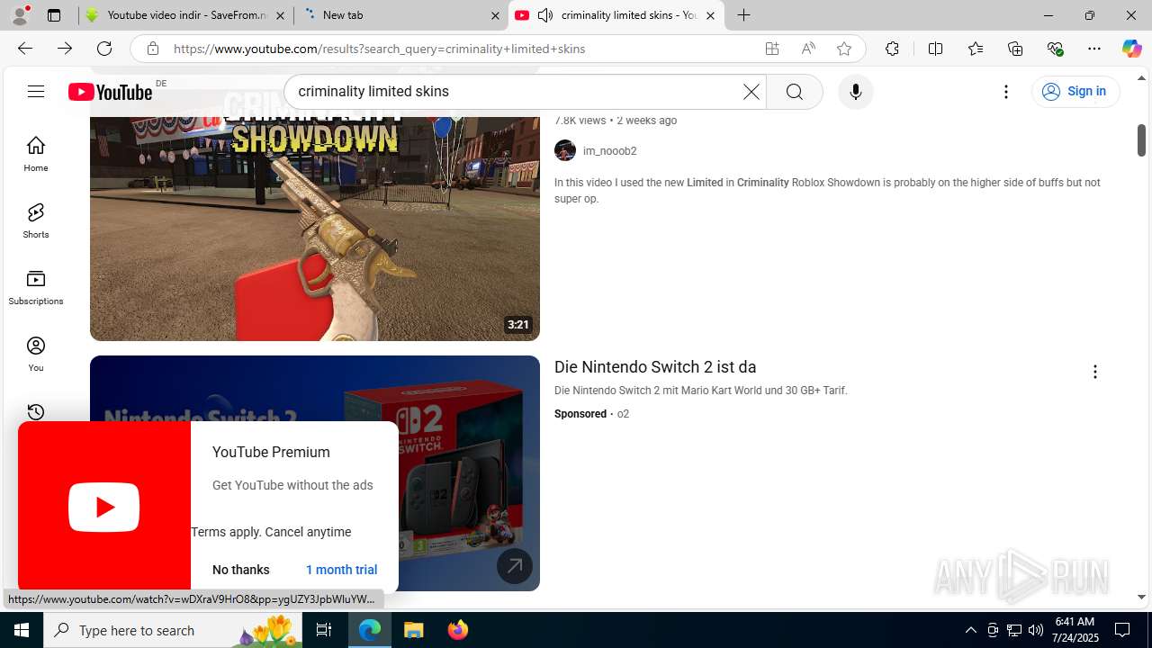
Task: Open You section in sidebar
Action: 36,354
